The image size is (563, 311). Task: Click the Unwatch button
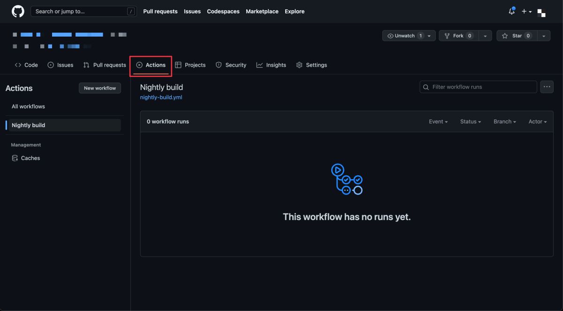click(409, 36)
